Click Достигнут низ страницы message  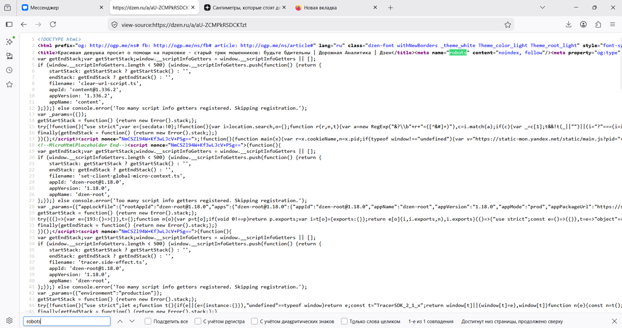click(512, 321)
